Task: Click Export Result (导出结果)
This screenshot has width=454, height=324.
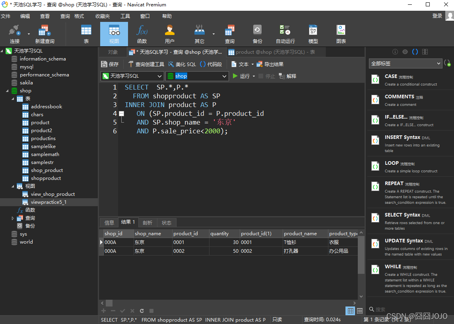Action: click(270, 64)
